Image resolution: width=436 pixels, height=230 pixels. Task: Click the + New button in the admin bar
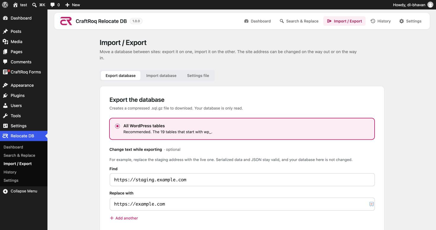(73, 5)
